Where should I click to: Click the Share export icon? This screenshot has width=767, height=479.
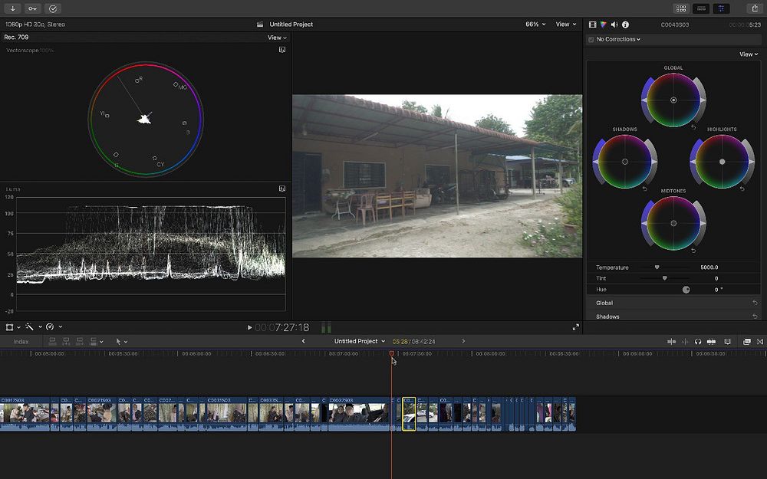tap(755, 8)
